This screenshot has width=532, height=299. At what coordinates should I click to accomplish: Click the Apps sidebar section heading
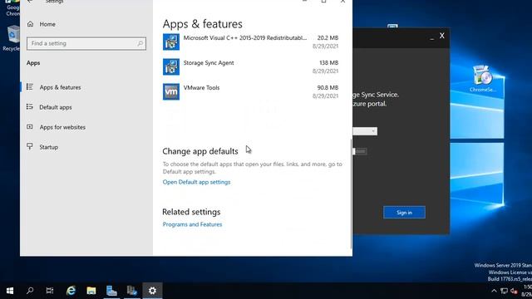(33, 63)
